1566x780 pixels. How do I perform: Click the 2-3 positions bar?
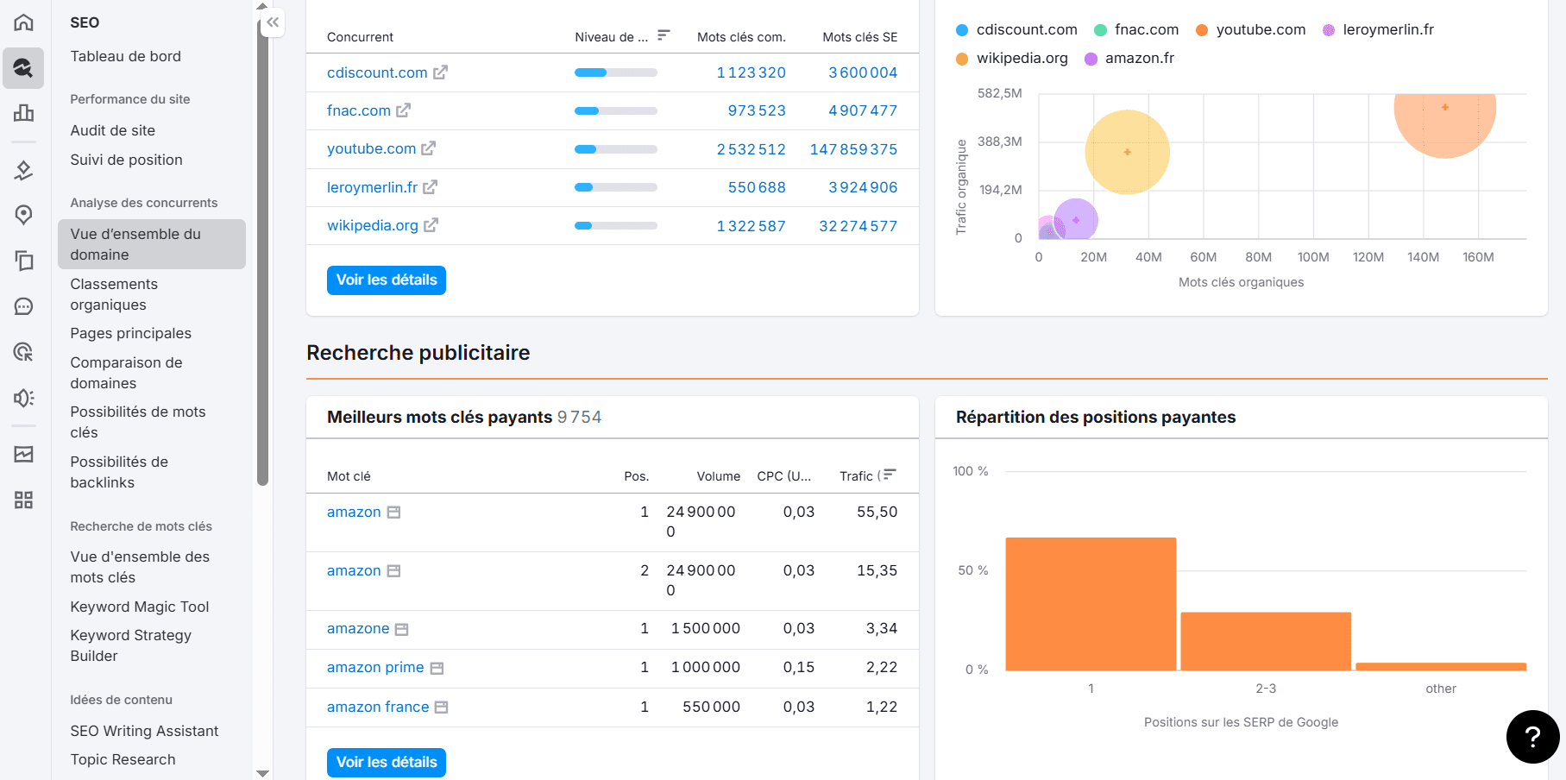[x=1266, y=641]
